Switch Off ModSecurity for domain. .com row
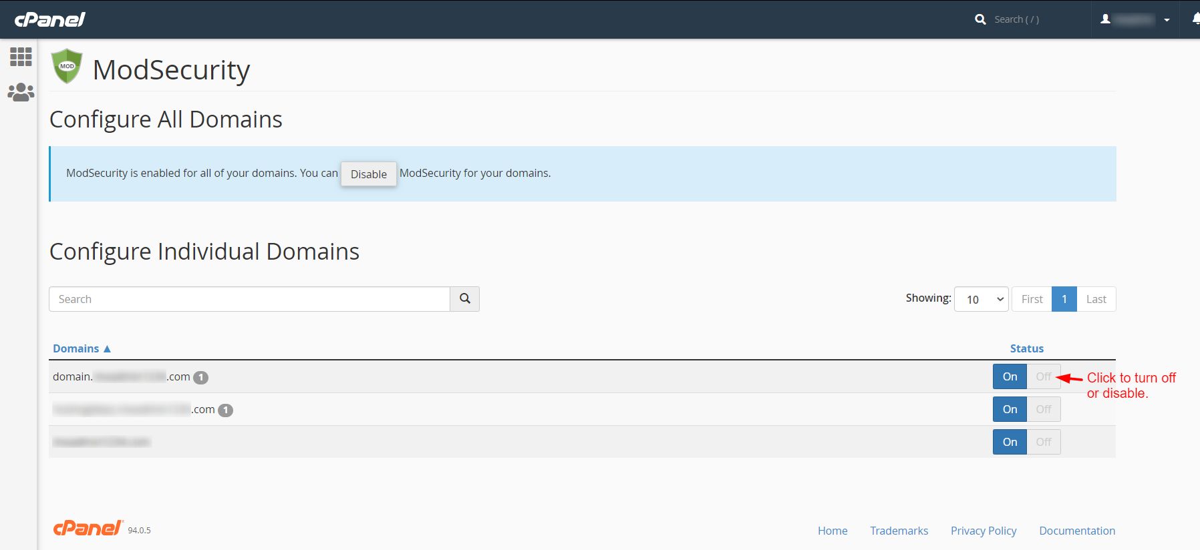 click(x=1044, y=376)
